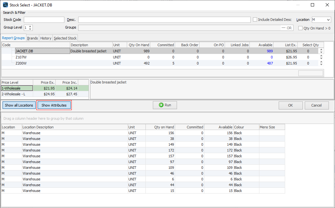This screenshot has height=208, width=335.
Task: Click the Show Attributes button
Action: pos(54,105)
